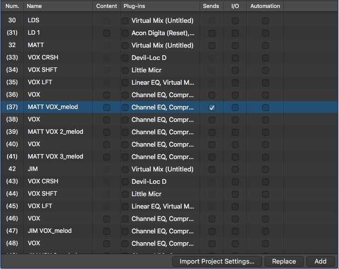Check Plug-ins box for LDS Virtual Mix
The width and height of the screenshot is (339, 269).
[x=125, y=21]
